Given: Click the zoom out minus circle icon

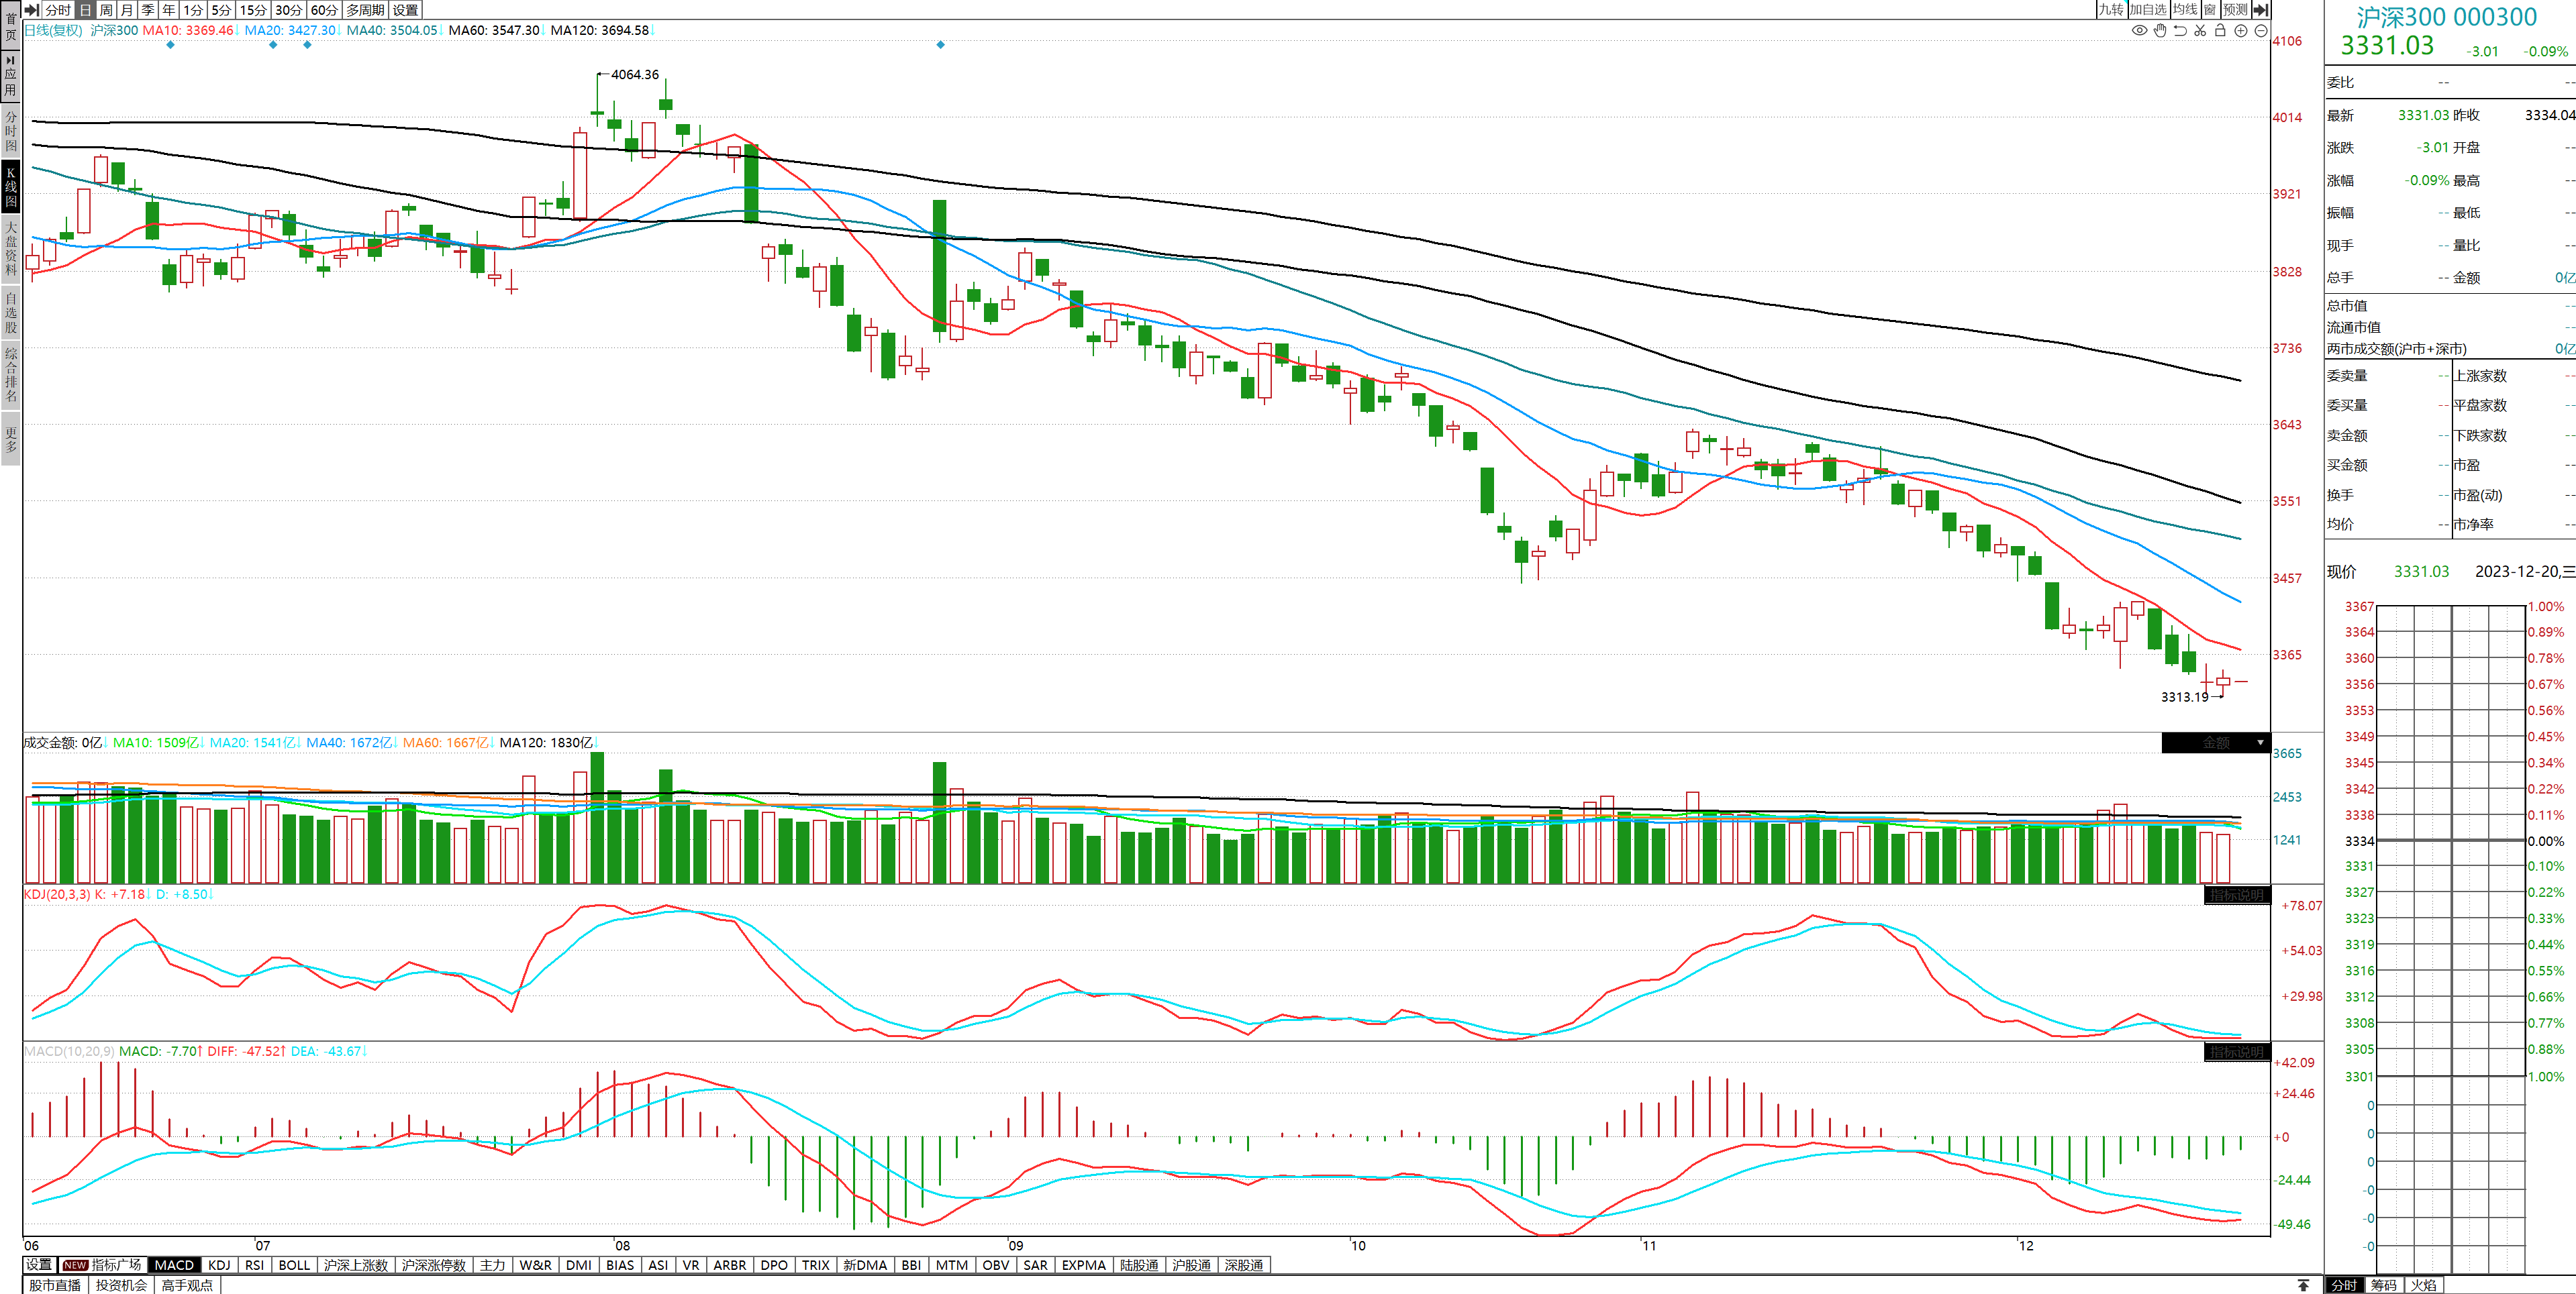Looking at the screenshot, I should [x=2261, y=31].
